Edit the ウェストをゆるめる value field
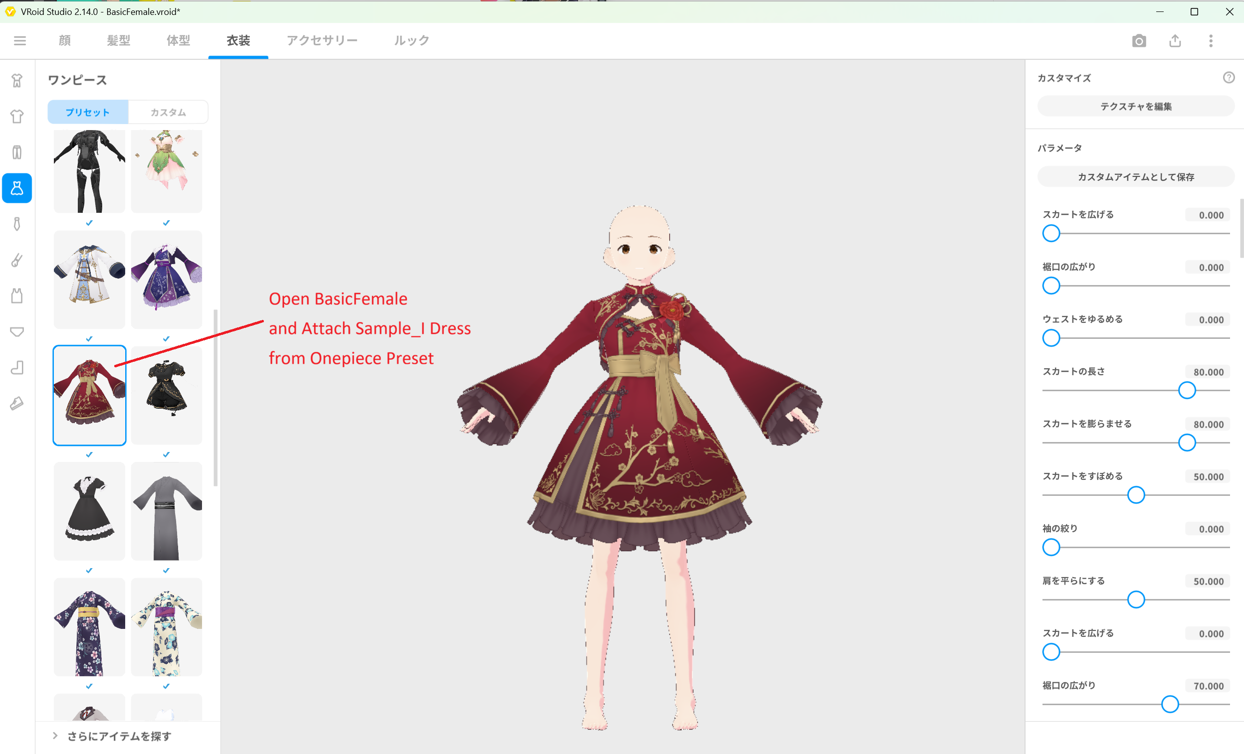The image size is (1244, 754). [1208, 320]
